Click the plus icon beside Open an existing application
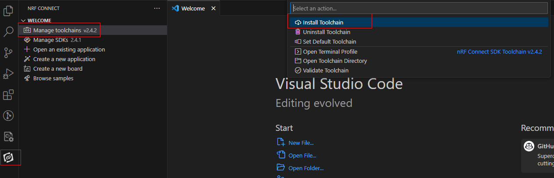 coord(27,49)
